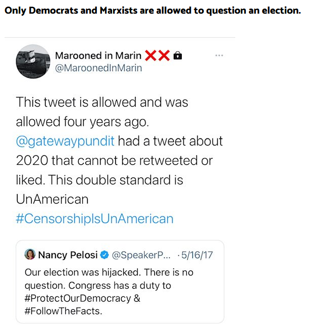Open the quoted tweet 'Our election was hijacked'
Image resolution: width=311 pixels, height=326 pixels.
[x=120, y=282]
